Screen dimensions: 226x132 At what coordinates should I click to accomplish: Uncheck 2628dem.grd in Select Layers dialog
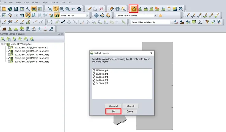pos(94,74)
